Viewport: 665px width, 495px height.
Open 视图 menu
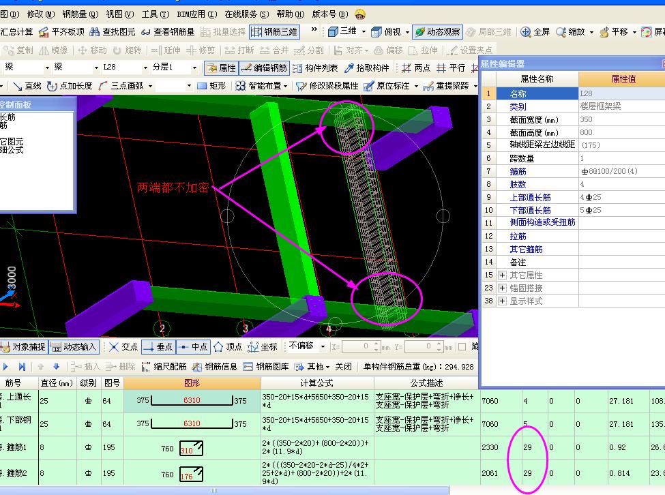119,14
